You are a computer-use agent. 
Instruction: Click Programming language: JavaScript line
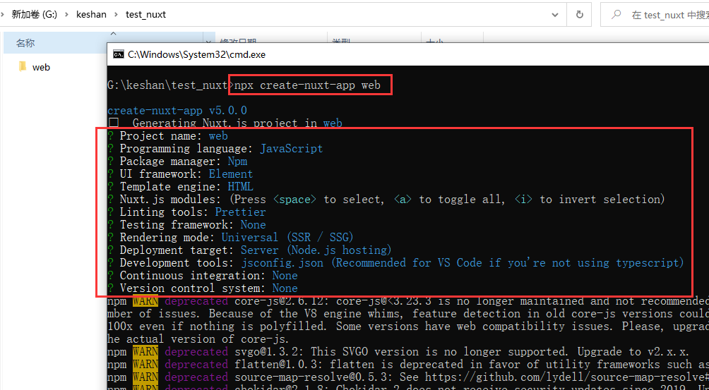click(x=215, y=149)
